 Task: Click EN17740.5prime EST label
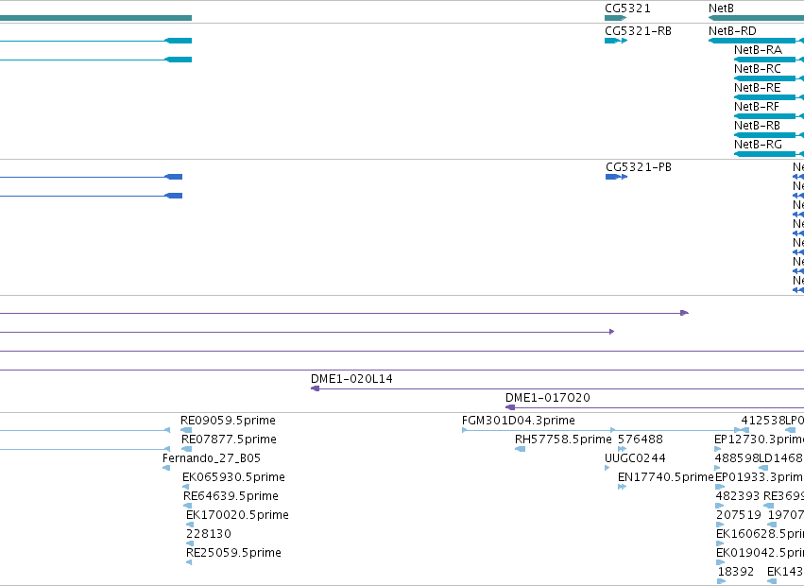[666, 477]
